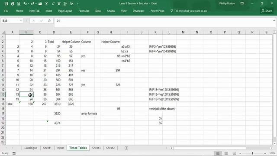Select cell with '=min(all of the above)'

point(155,109)
